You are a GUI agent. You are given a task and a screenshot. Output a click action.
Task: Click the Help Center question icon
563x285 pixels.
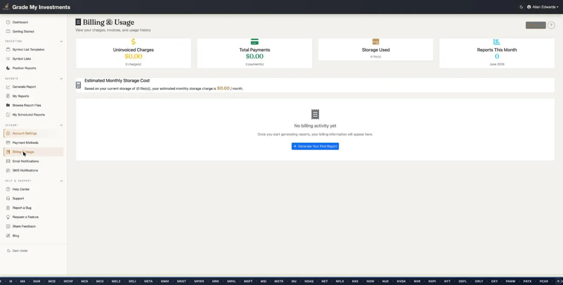click(x=8, y=189)
